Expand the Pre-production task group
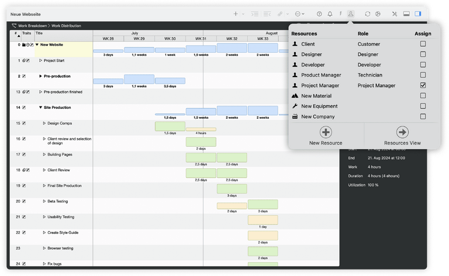449x276 pixels. pos(40,76)
